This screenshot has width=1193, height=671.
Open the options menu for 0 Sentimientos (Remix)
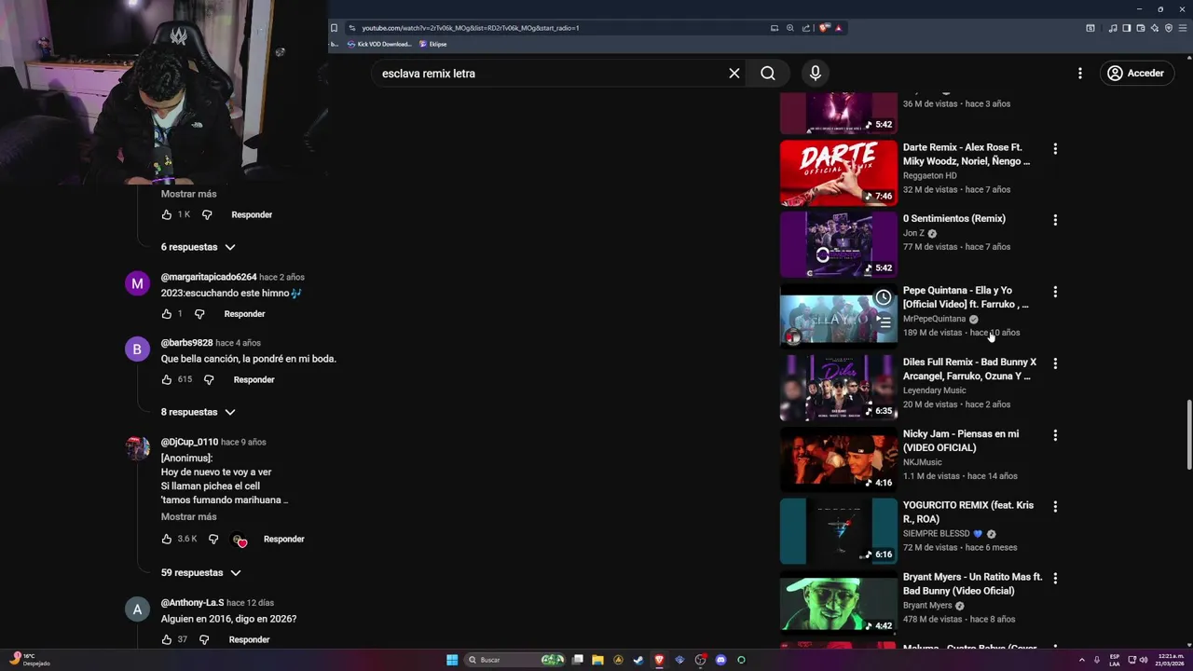(1055, 220)
